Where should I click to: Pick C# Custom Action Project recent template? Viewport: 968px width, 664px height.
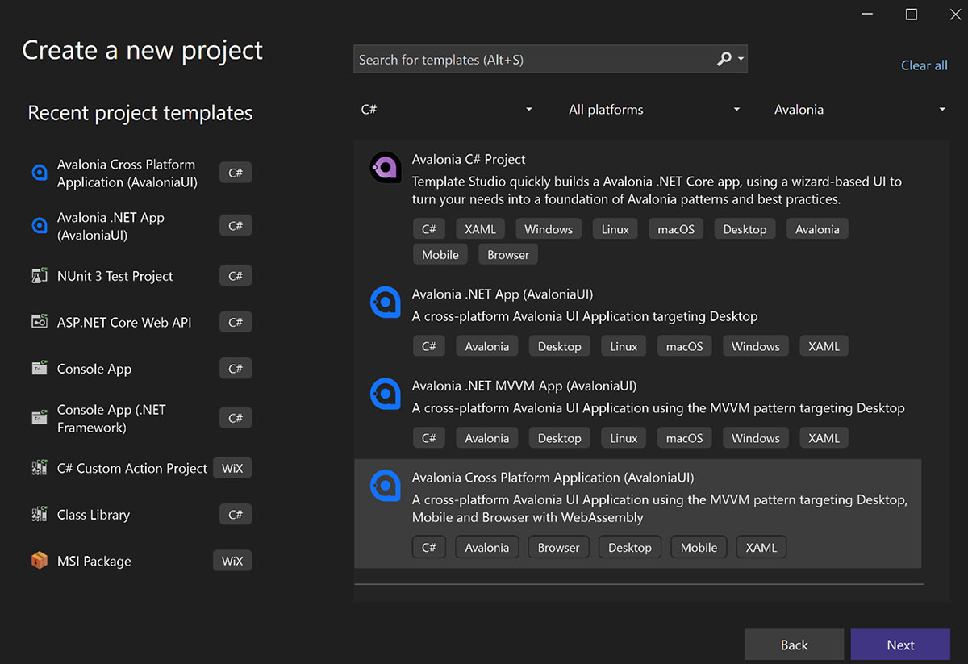click(x=131, y=468)
